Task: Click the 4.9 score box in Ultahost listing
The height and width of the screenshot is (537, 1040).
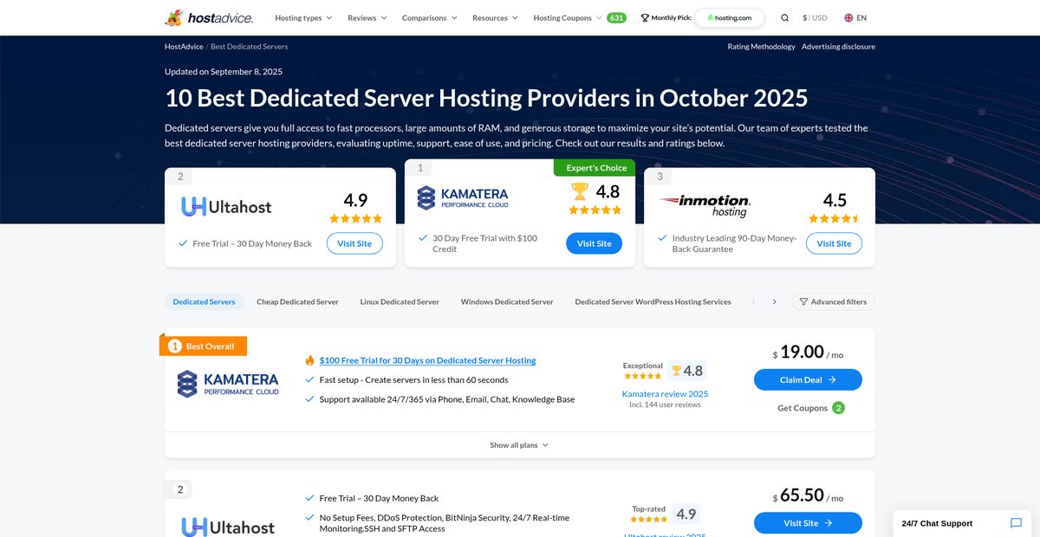Action: 686,514
